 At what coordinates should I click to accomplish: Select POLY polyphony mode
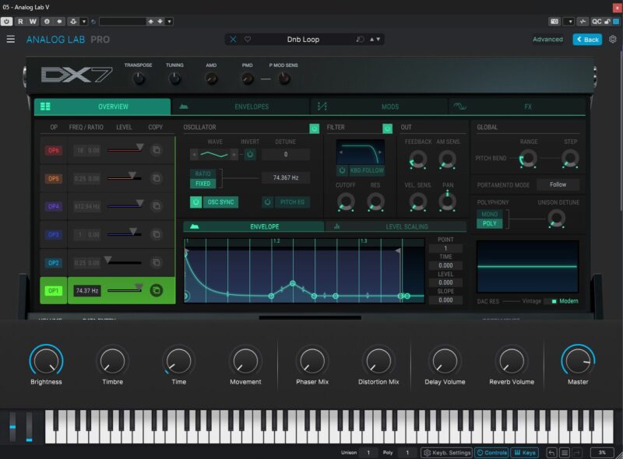point(490,223)
